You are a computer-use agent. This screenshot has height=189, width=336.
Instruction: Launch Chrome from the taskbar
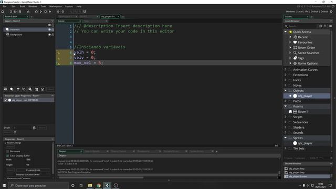point(99,185)
